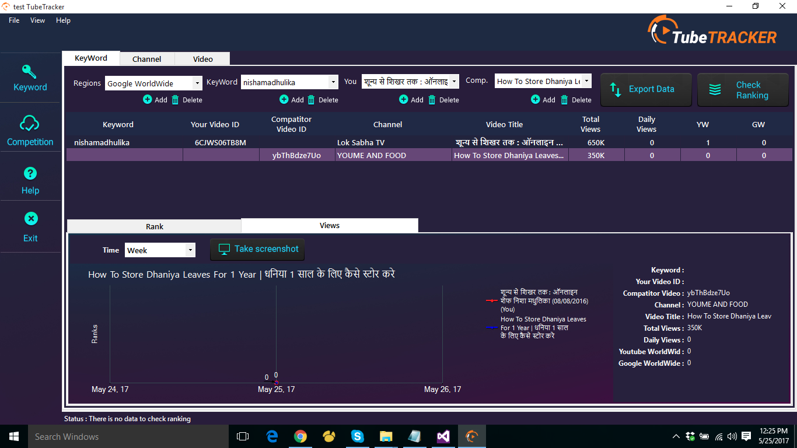Viewport: 797px width, 448px height.
Task: Click the 350K total views cell
Action: [596, 155]
